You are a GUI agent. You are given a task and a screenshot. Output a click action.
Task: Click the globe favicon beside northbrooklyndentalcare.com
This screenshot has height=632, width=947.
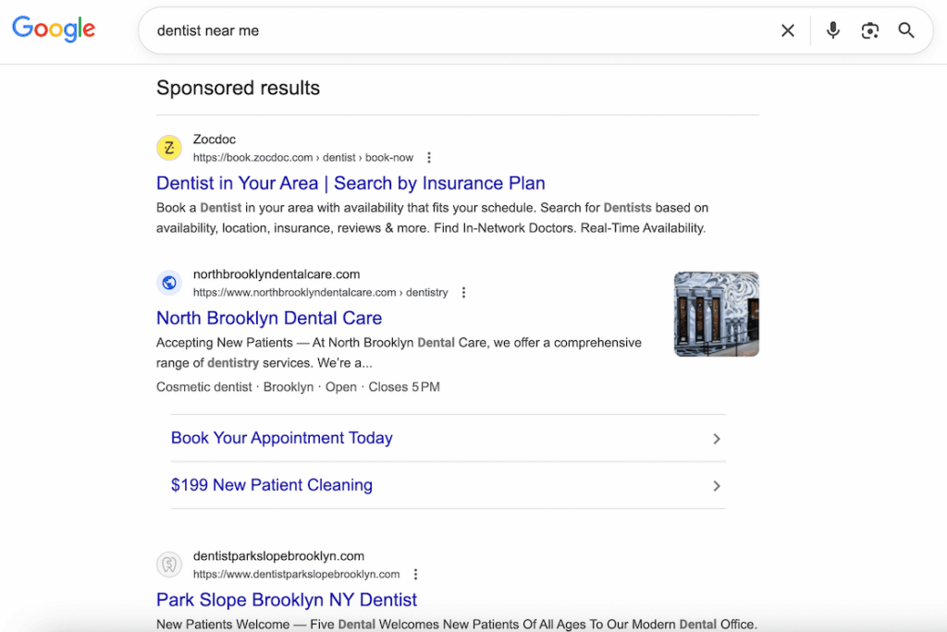coord(168,283)
